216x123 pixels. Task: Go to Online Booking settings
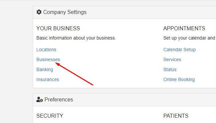[x=179, y=79]
